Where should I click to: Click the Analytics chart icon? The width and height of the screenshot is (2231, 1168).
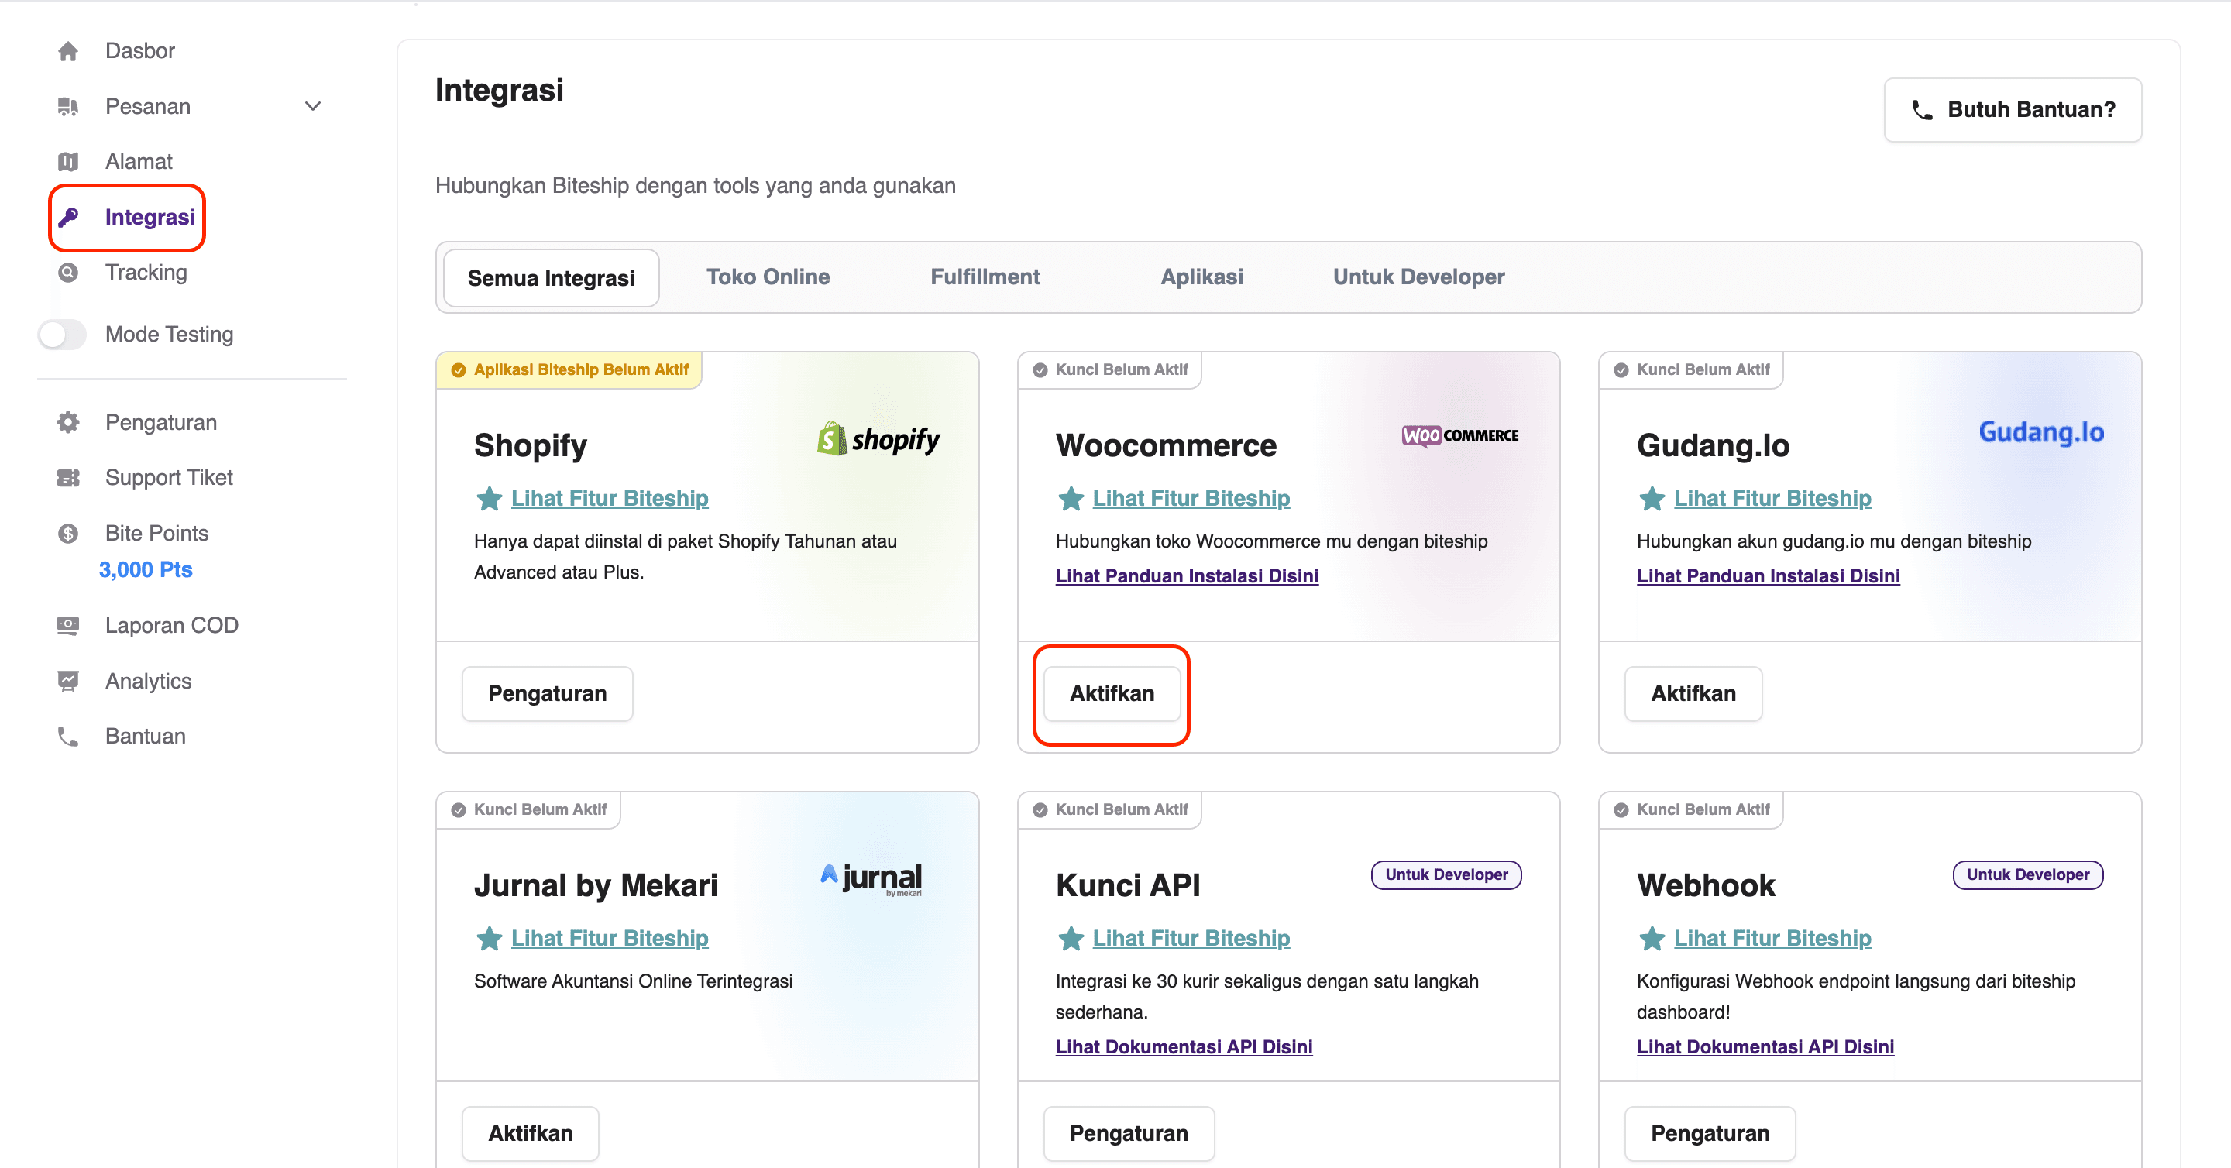(x=67, y=682)
